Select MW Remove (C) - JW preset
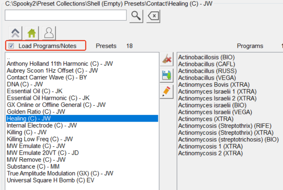The height and width of the screenshot is (190, 283). [36, 160]
